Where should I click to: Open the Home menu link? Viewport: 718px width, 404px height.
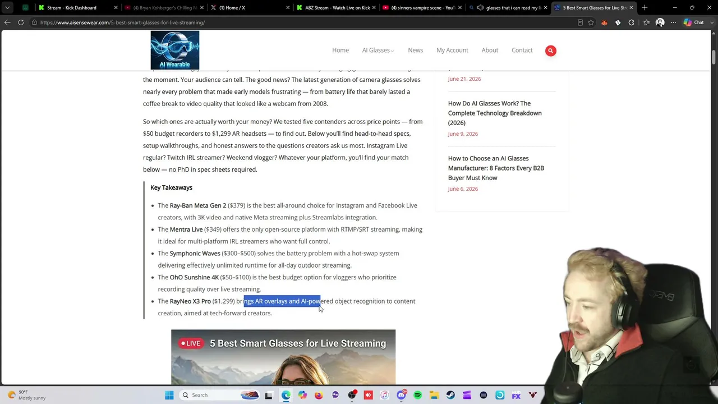tap(340, 50)
